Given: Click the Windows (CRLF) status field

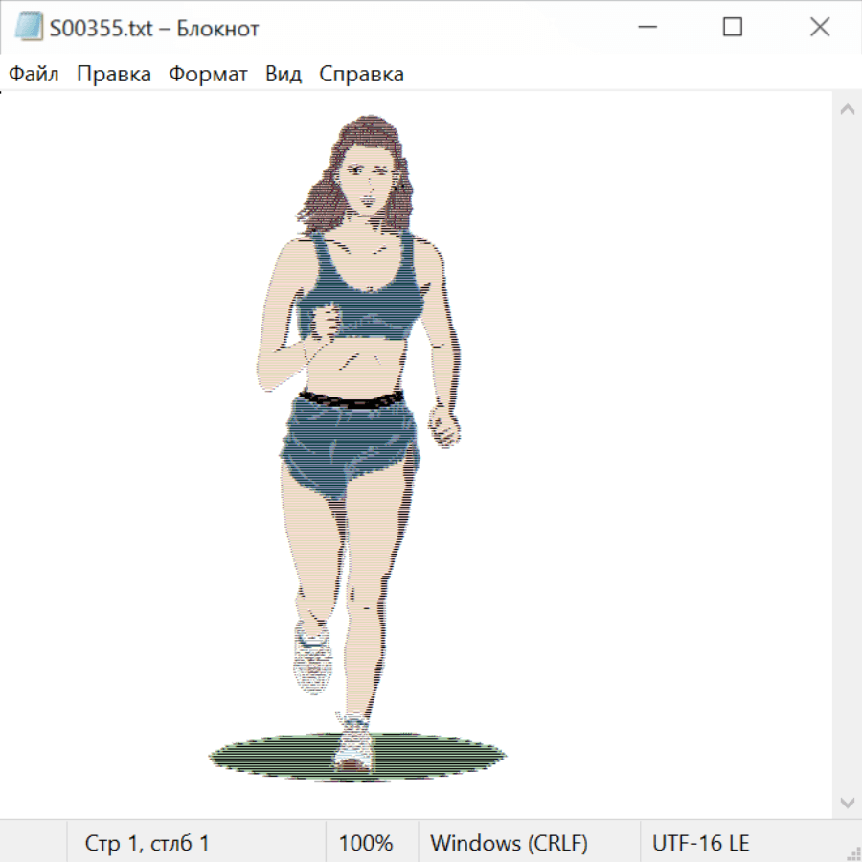Looking at the screenshot, I should (509, 843).
